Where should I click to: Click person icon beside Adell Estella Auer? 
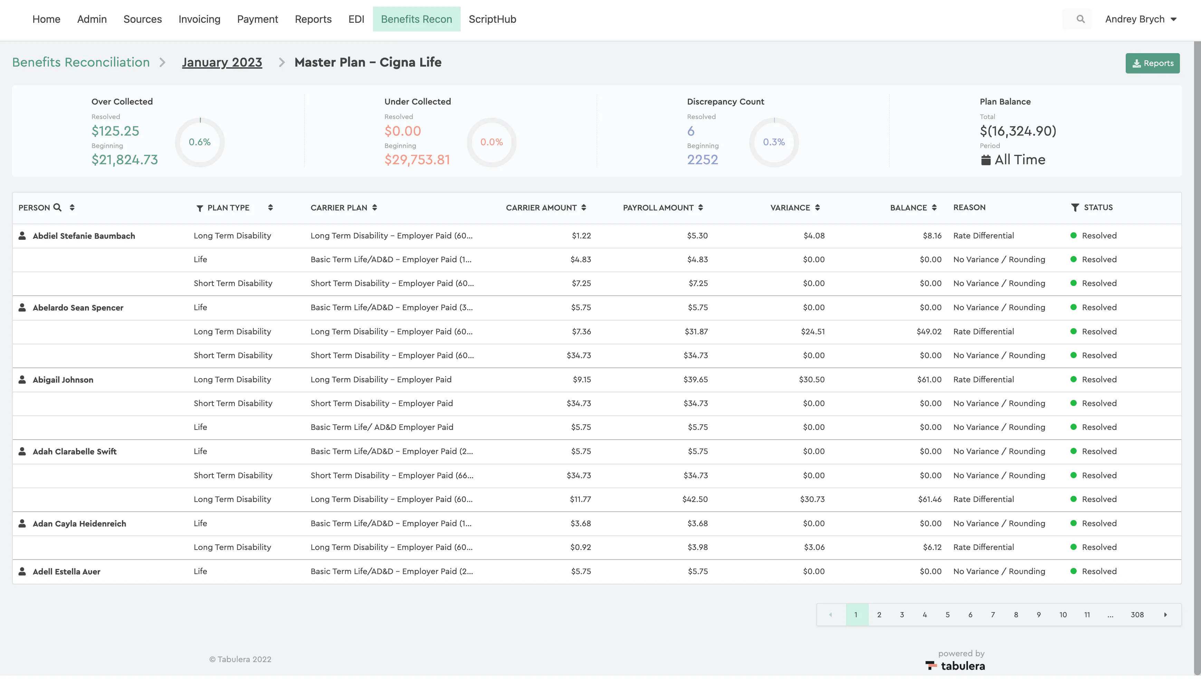click(22, 571)
